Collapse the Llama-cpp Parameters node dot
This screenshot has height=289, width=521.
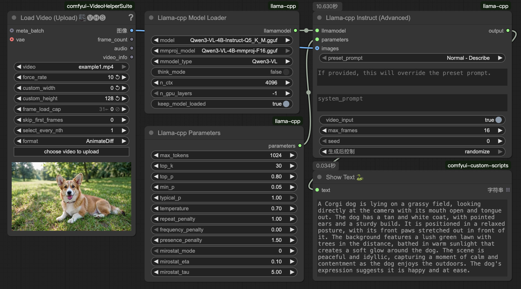click(x=151, y=133)
